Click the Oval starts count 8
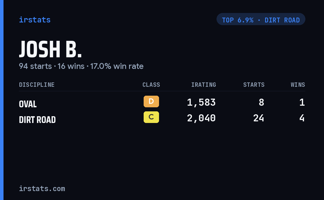This screenshot has width=324, height=200. pos(261,102)
